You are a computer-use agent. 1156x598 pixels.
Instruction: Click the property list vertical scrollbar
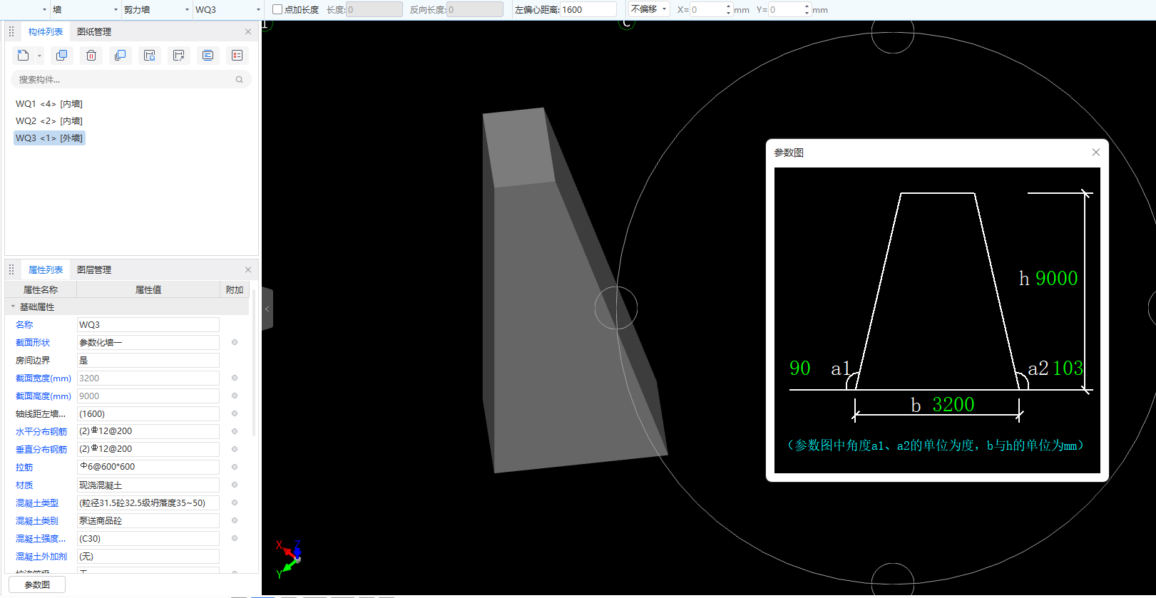[254, 362]
